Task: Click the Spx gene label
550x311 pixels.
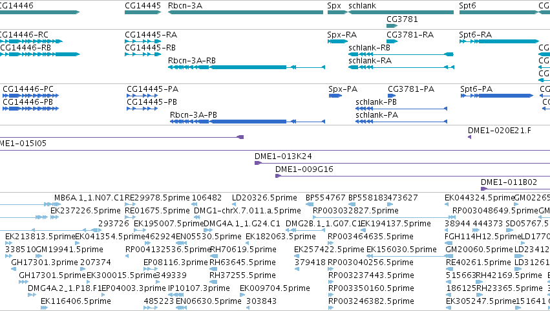Action: tap(334, 6)
